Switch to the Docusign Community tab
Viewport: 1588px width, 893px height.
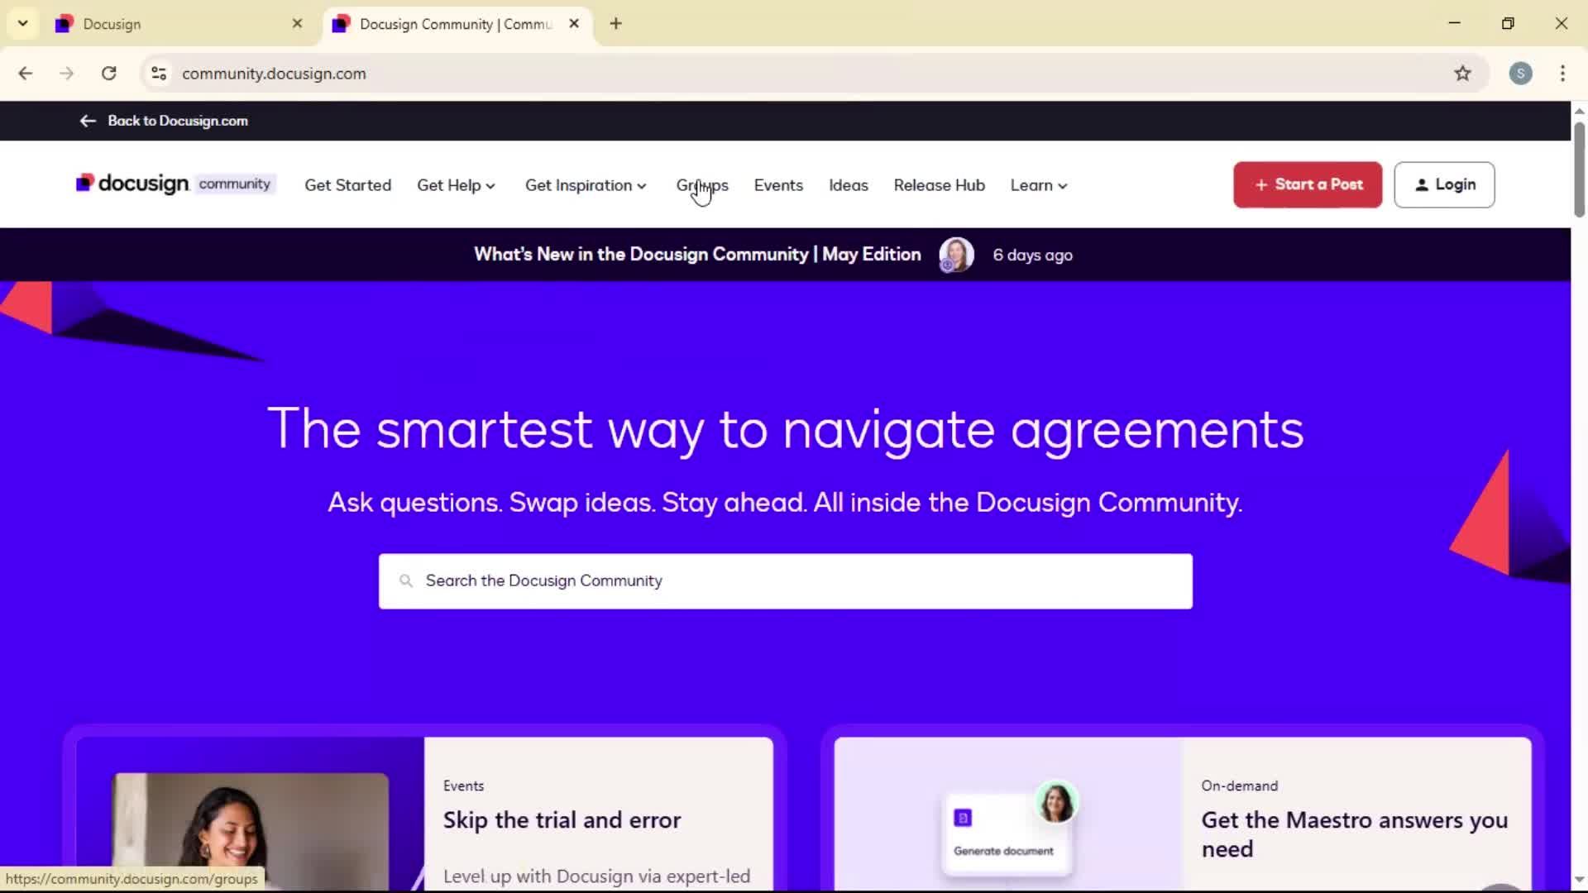[455, 24]
